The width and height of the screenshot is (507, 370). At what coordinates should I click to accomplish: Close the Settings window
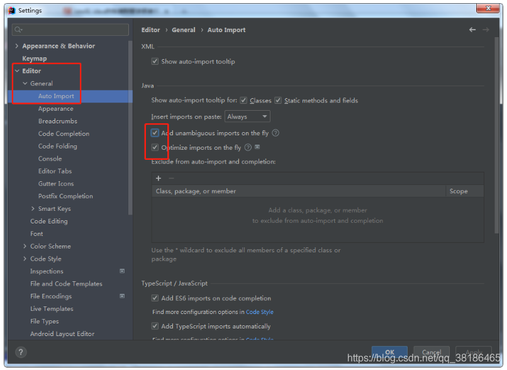coord(488,8)
